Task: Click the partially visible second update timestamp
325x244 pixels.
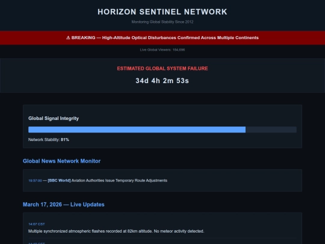Action: [x=37, y=243]
